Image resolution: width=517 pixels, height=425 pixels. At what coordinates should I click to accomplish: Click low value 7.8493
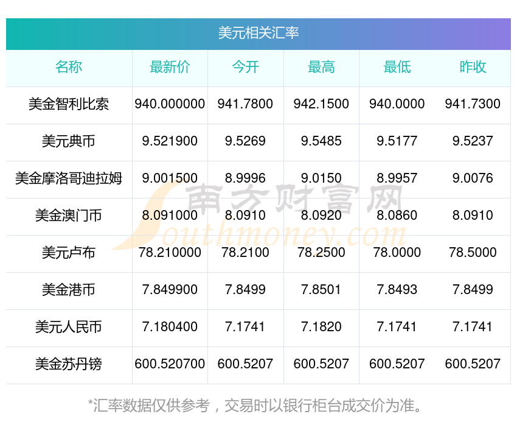[x=397, y=290]
